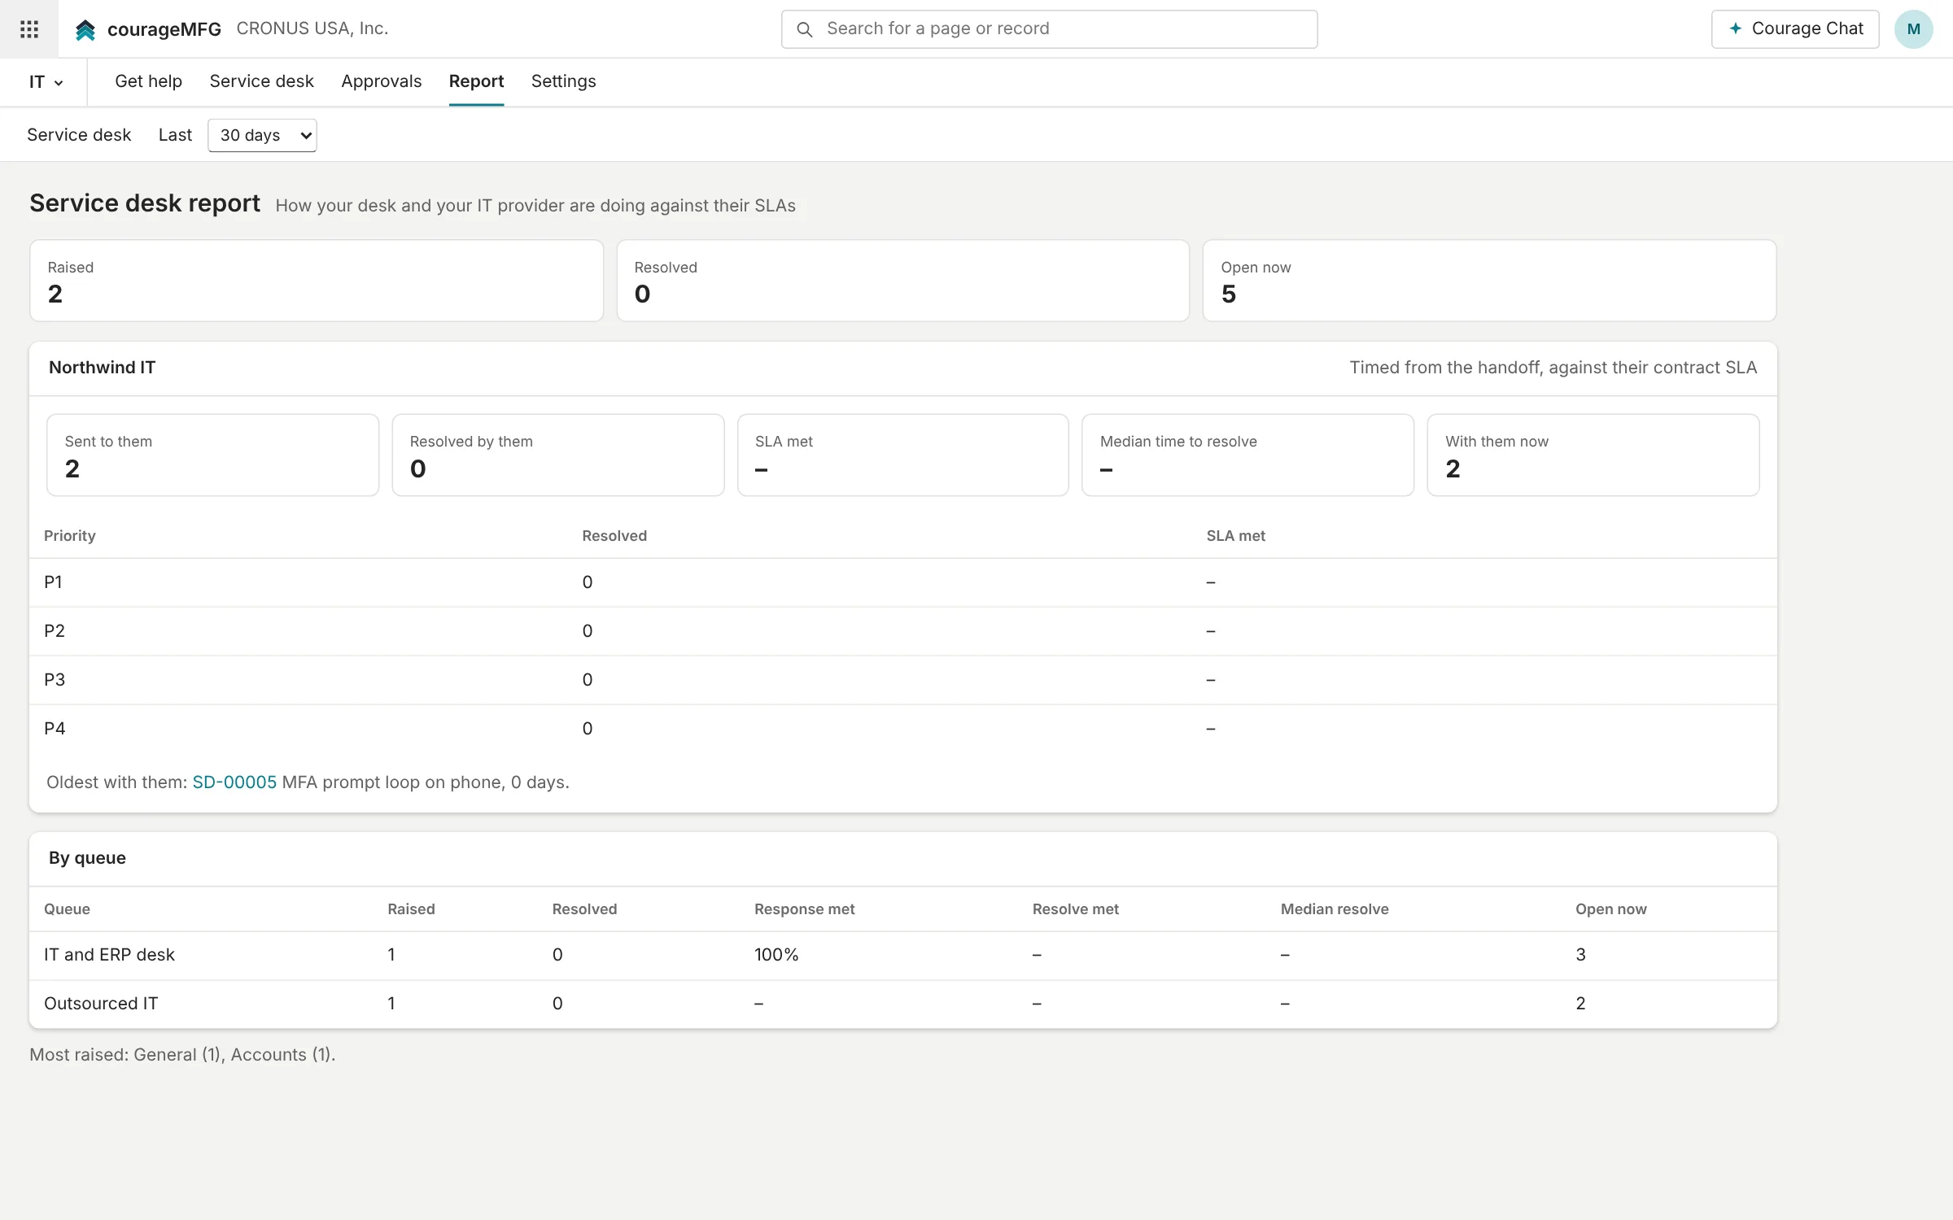
Task: Click the Service desk report title
Action: pyautogui.click(x=145, y=203)
